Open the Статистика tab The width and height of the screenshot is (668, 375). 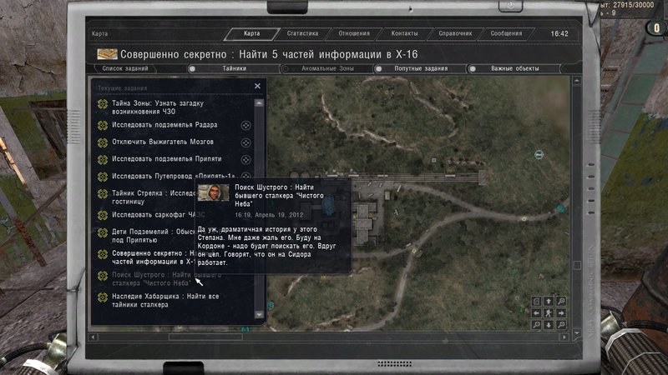point(301,34)
